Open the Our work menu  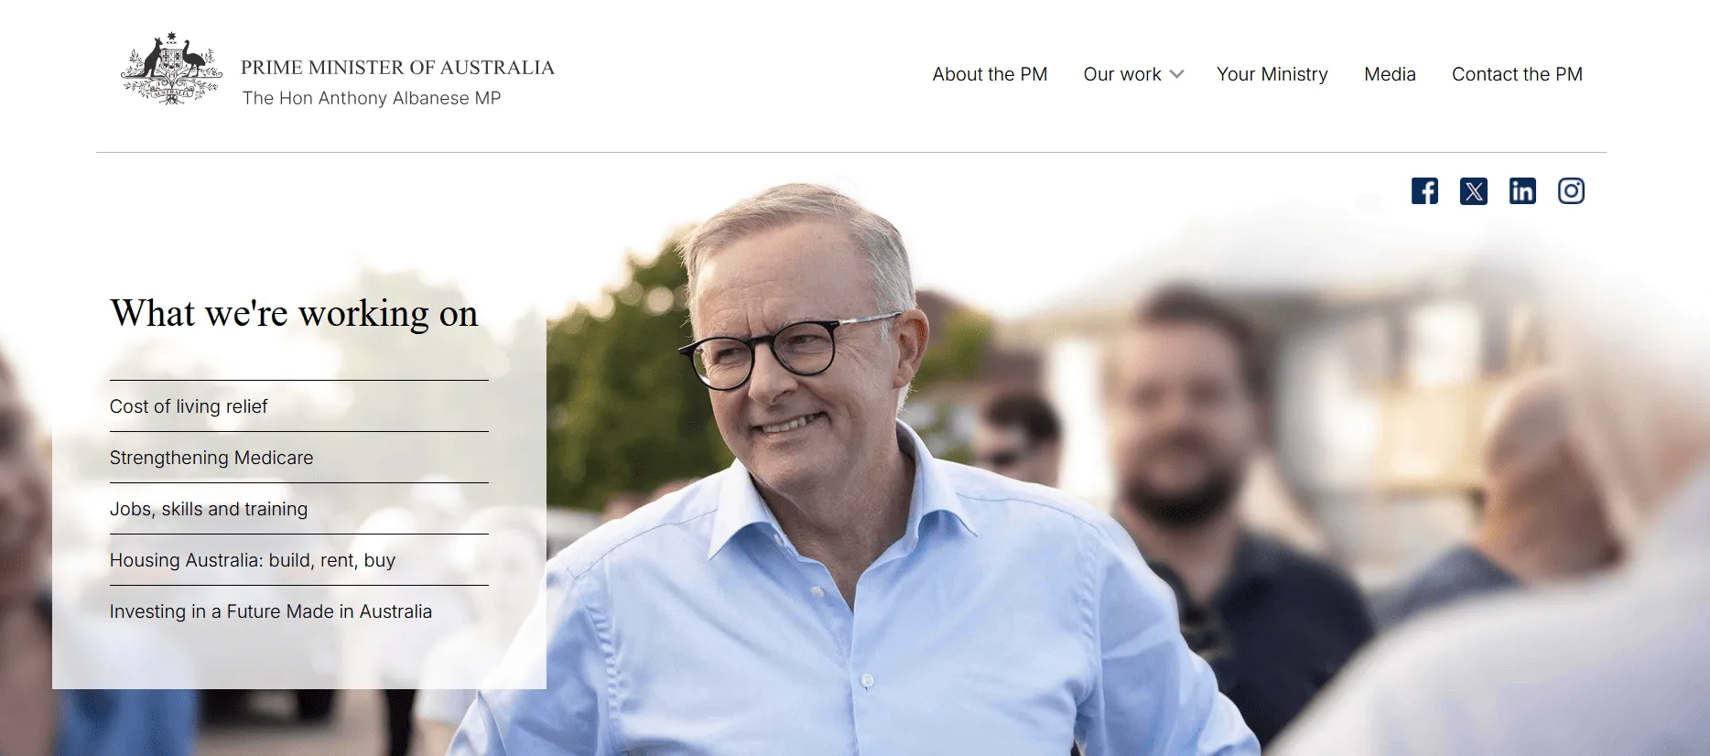click(1122, 74)
